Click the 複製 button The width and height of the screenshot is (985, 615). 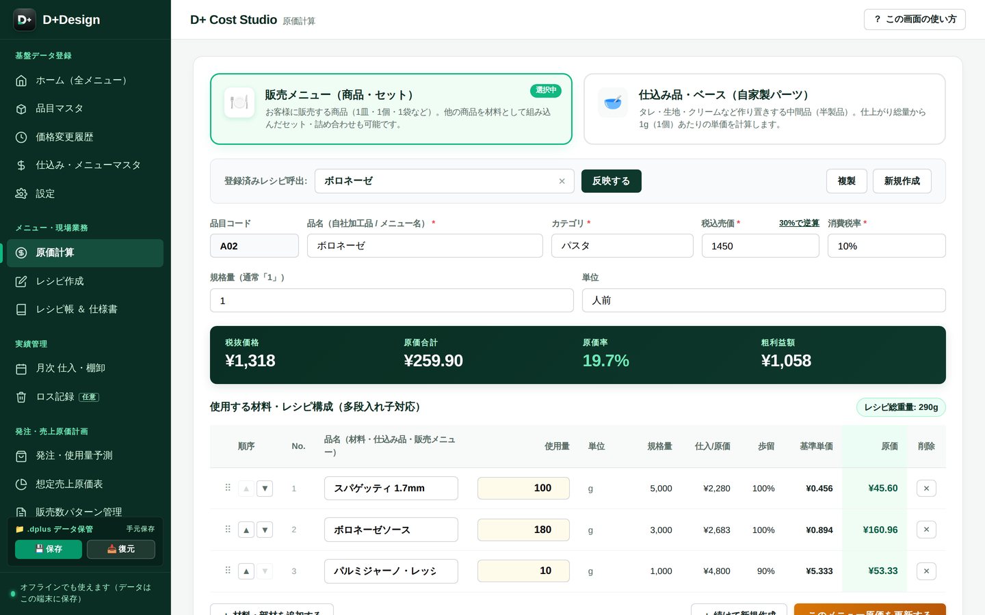pyautogui.click(x=847, y=181)
